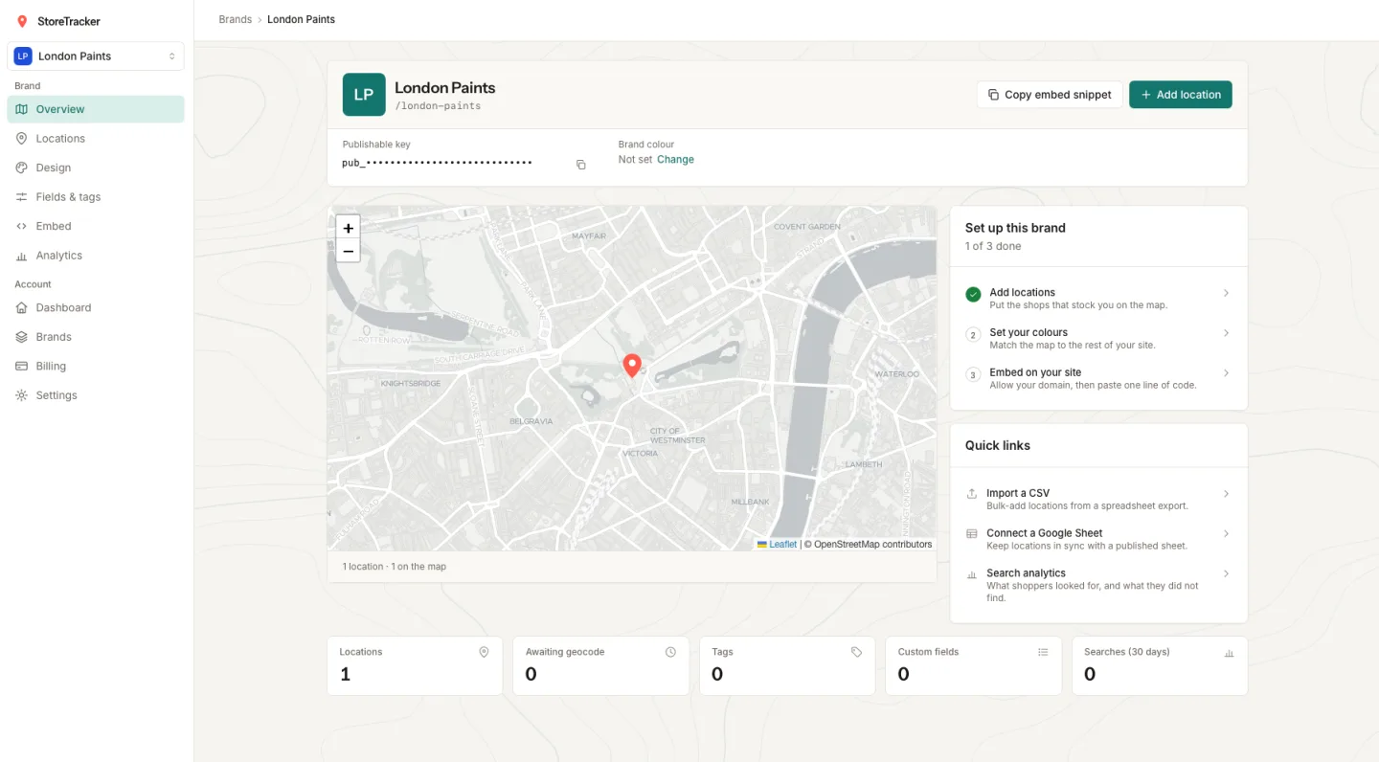Copy the publishable key with the copy icon
Viewport: 1379px width, 762px height.
pos(580,165)
